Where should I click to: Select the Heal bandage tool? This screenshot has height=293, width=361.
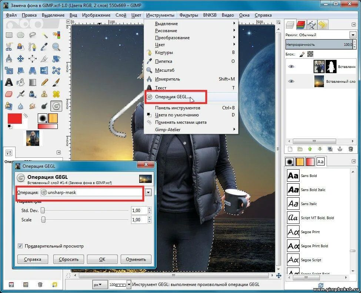tap(56, 94)
